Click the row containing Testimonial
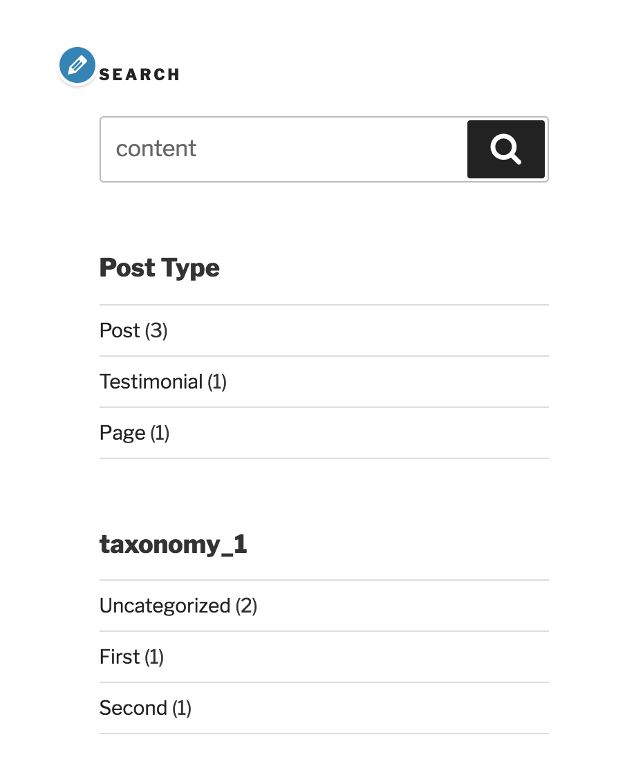Image resolution: width=625 pixels, height=766 pixels. (324, 382)
